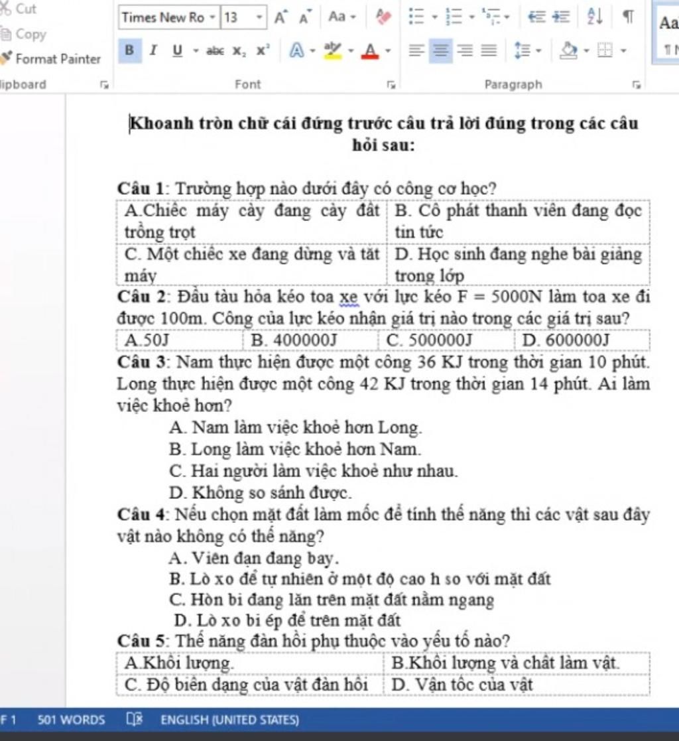Decrease font size with Shrink Font
679x741 pixels.
[x=305, y=17]
